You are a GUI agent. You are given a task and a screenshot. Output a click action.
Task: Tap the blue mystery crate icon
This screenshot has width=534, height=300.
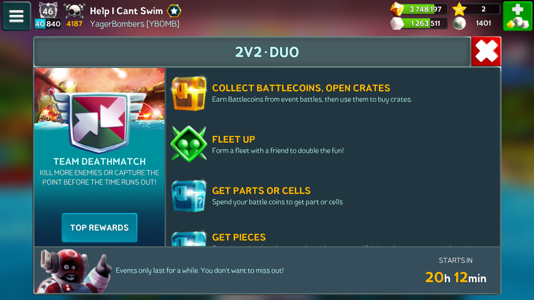coord(188,196)
